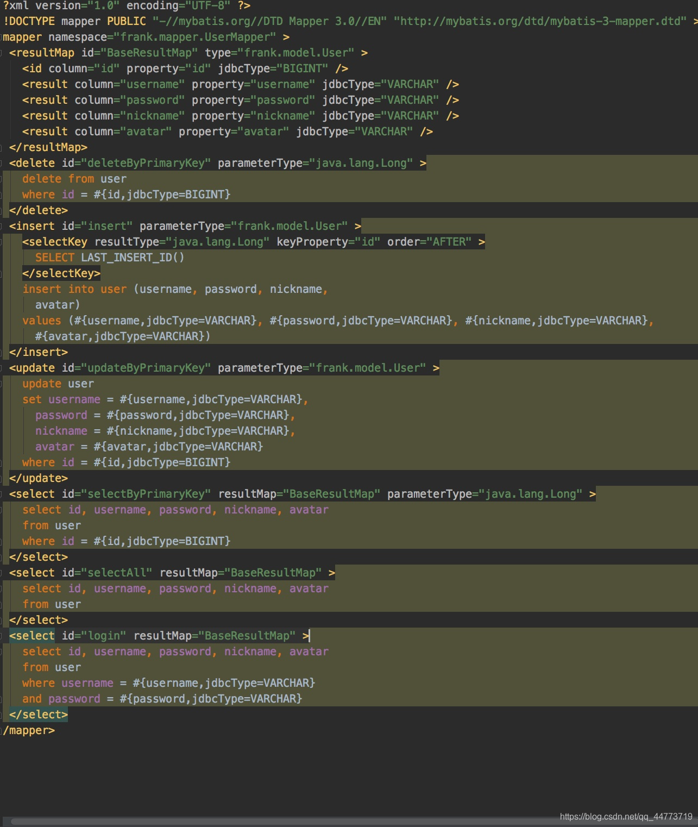
Task: Click the highlighted closing </select> tag of login
Action: (39, 715)
